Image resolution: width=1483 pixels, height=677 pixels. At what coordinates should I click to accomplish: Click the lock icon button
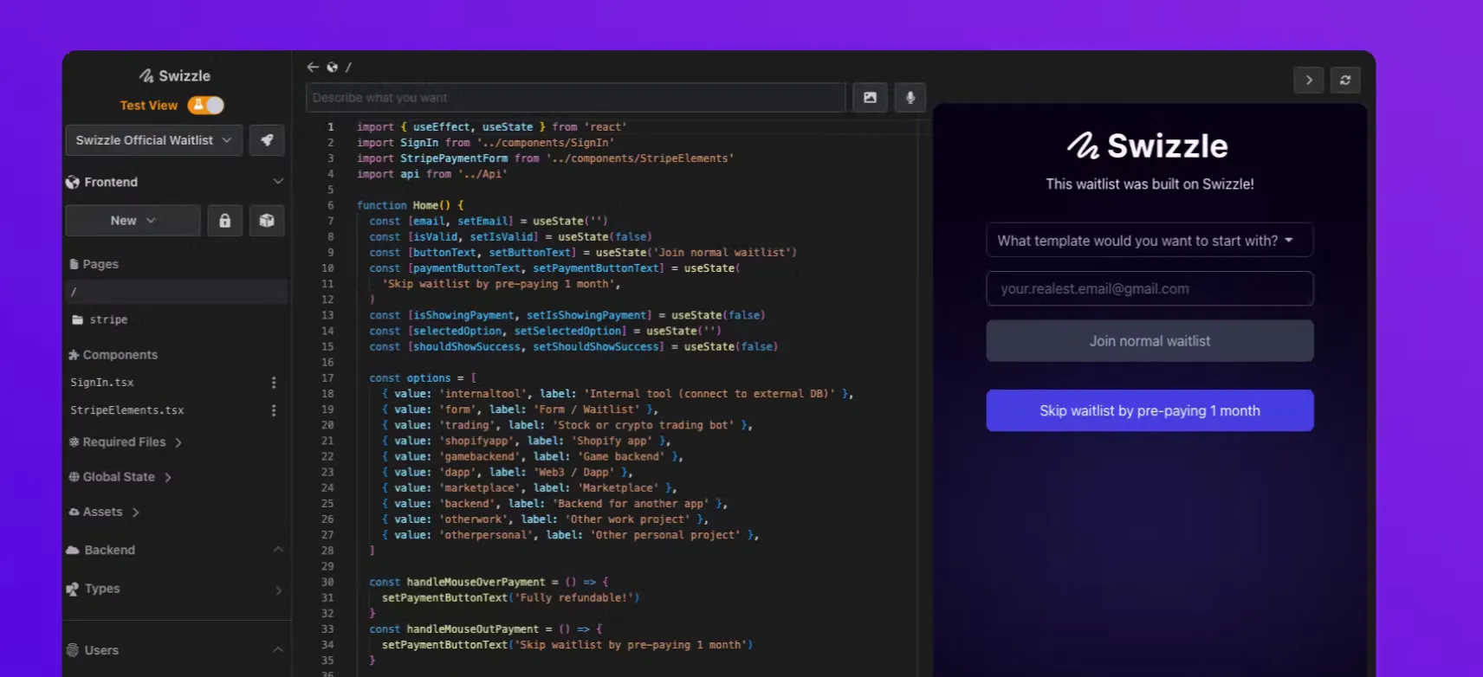coord(225,221)
